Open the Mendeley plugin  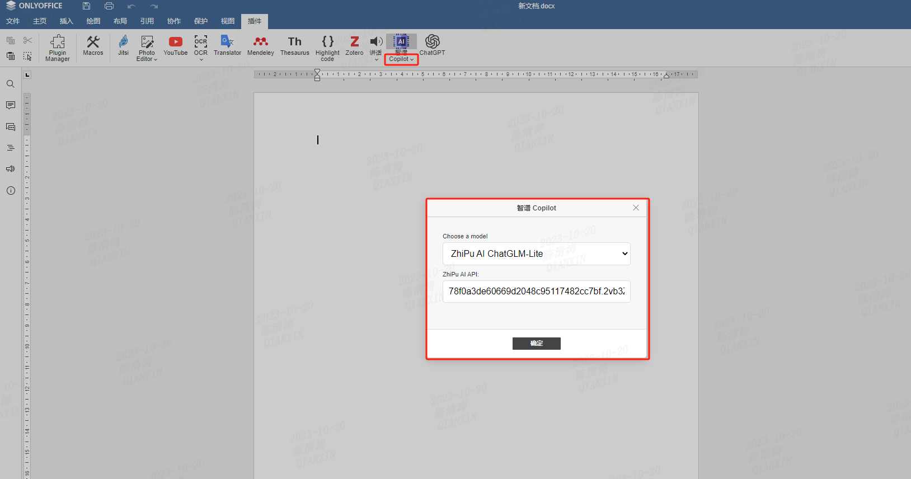pyautogui.click(x=260, y=45)
